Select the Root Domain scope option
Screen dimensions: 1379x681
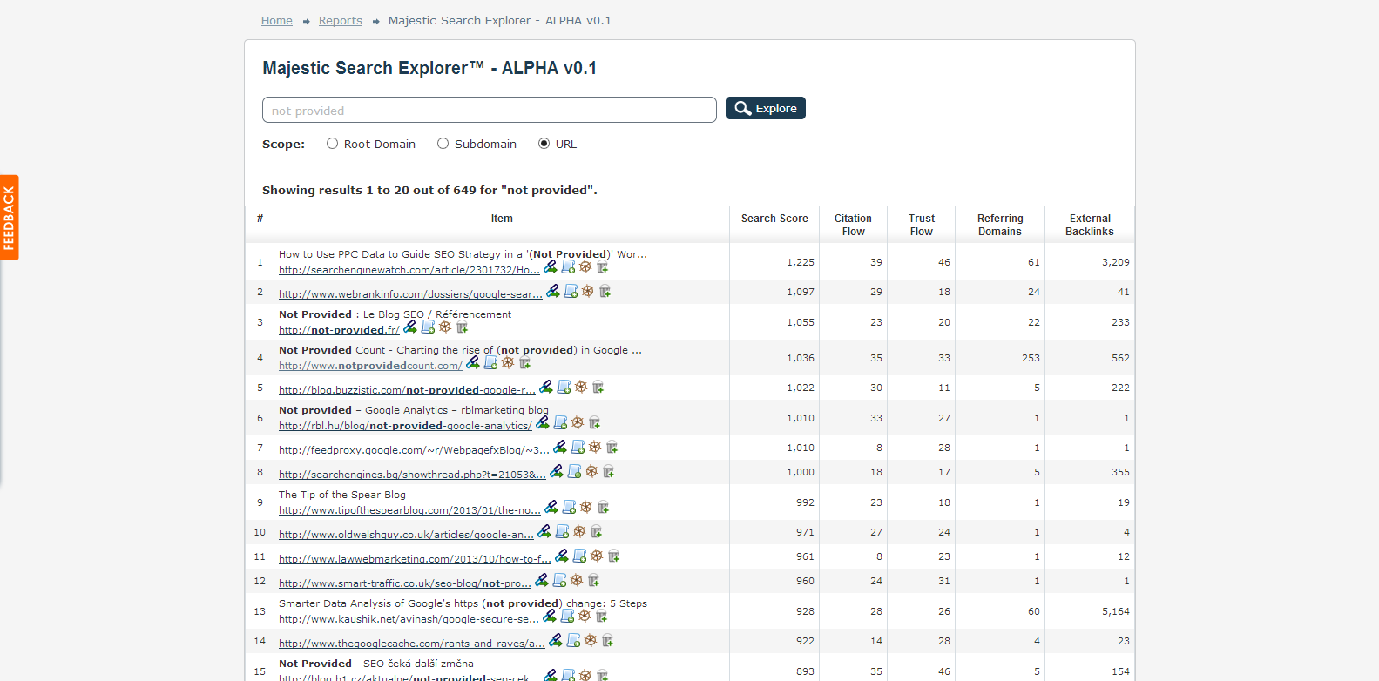point(332,144)
